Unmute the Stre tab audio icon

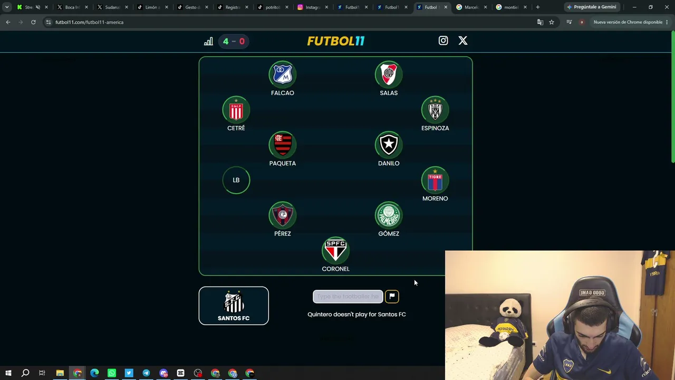tap(37, 7)
